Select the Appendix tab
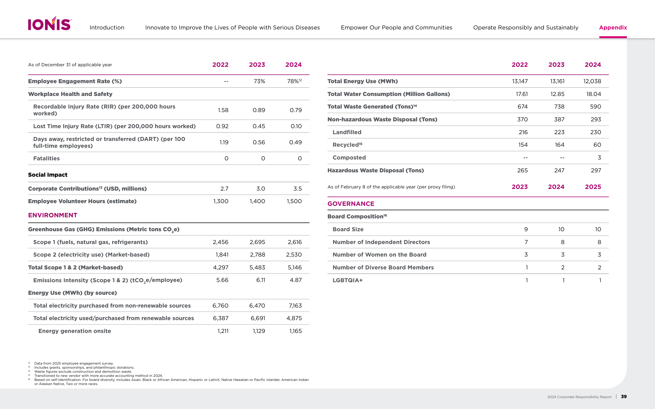Image resolution: width=655 pixels, height=409 pixels. (613, 28)
